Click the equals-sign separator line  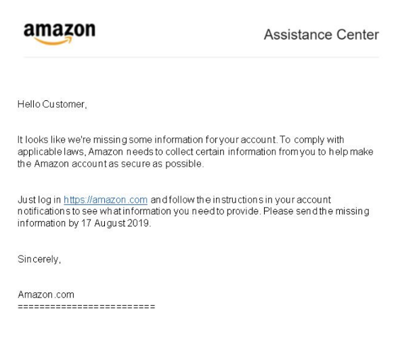coord(86,306)
